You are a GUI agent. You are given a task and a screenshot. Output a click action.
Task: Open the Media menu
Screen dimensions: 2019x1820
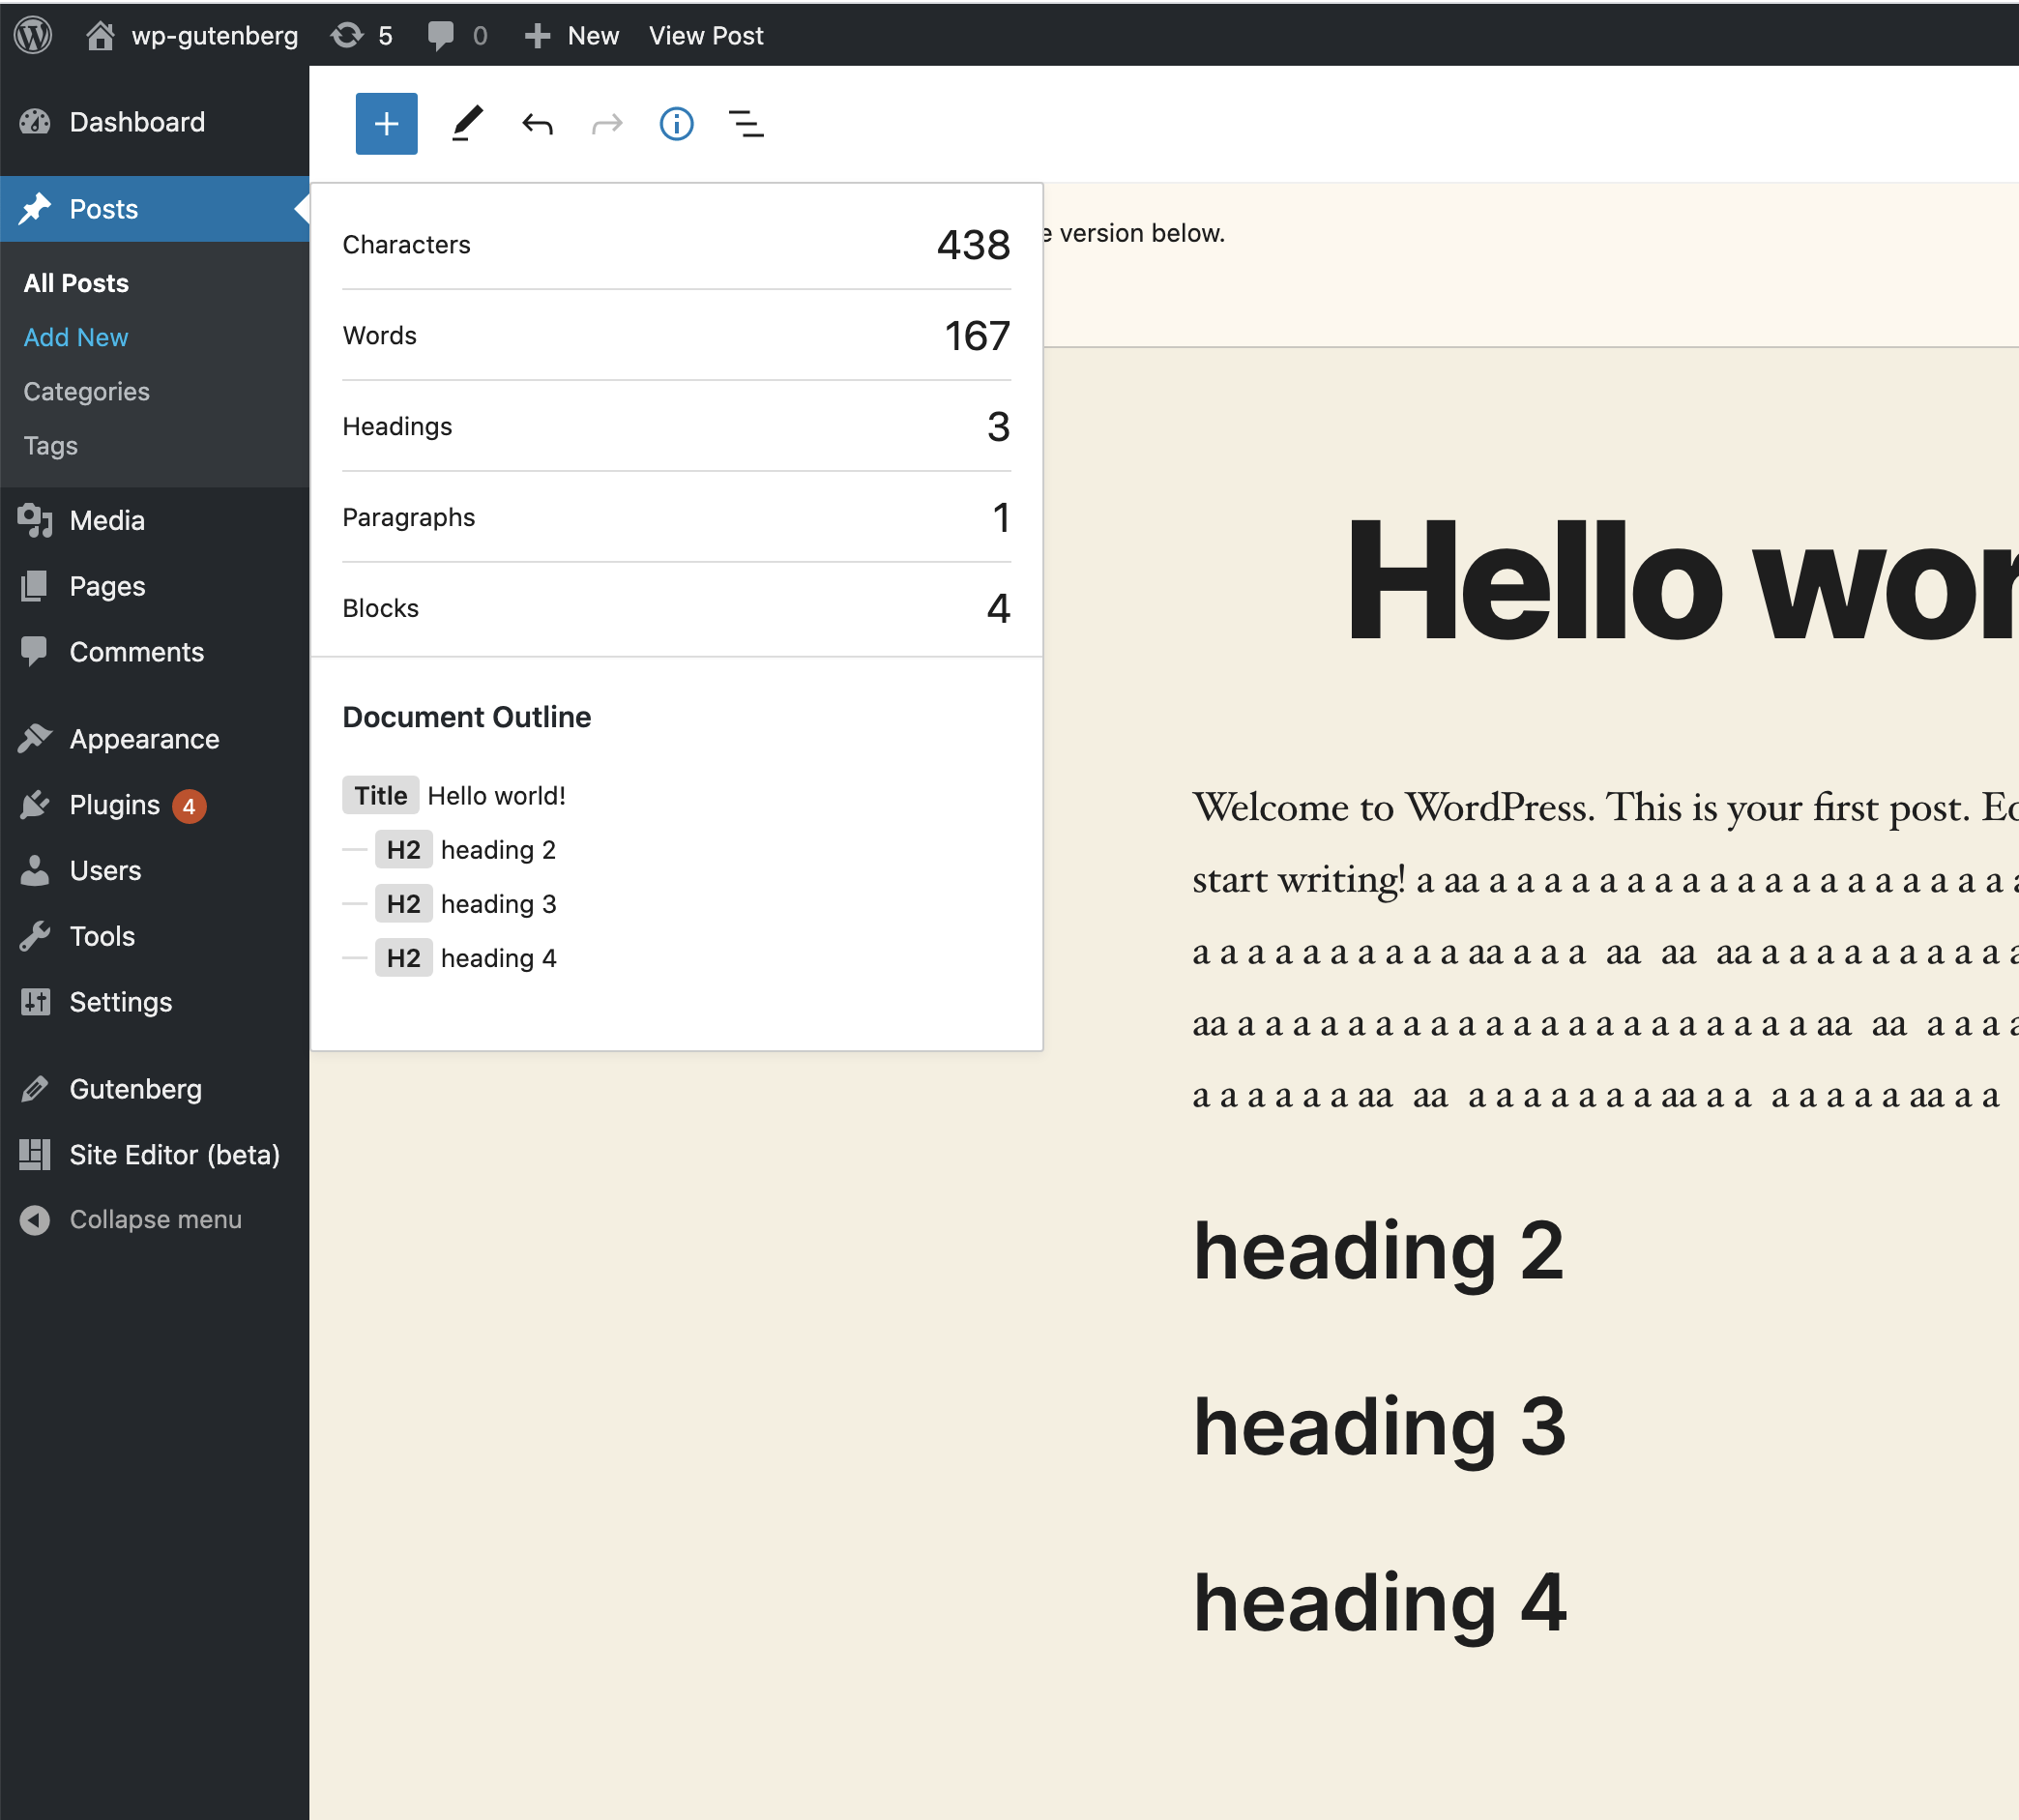155,520
